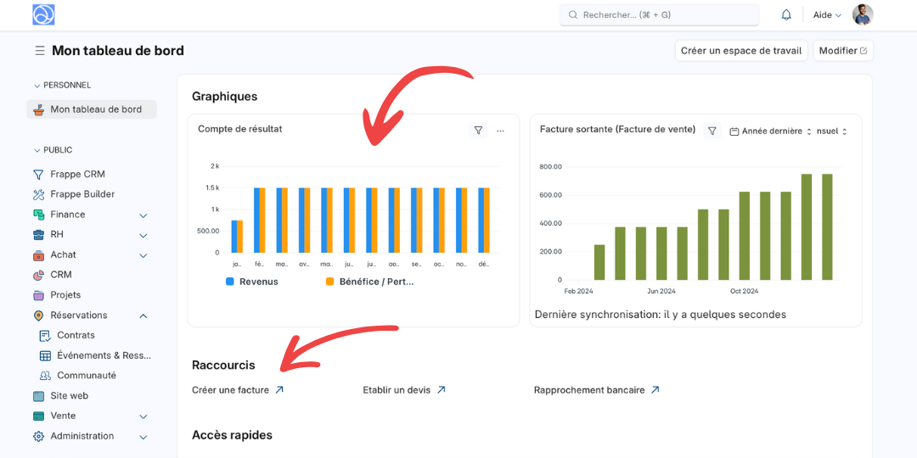Collapse the PUBLIC sidebar group
Image resolution: width=917 pixels, height=458 pixels.
click(53, 150)
